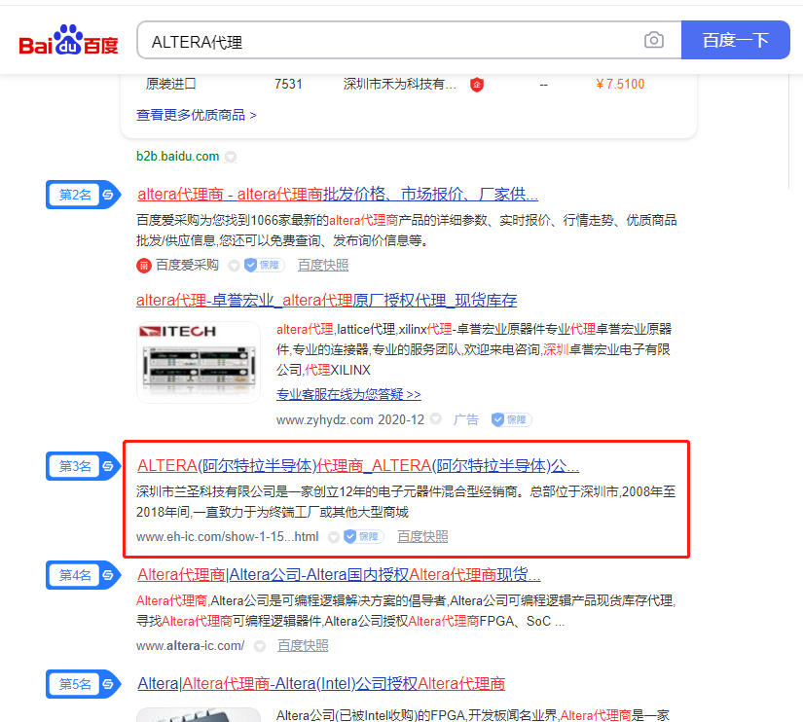Open altera代理商批发价格 result title
Viewport: 803px width, 722px height.
pos(338,194)
